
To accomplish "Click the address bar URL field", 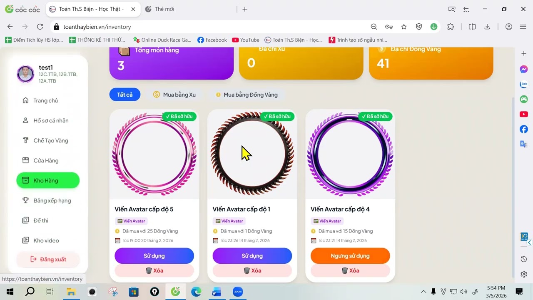I will [208, 27].
